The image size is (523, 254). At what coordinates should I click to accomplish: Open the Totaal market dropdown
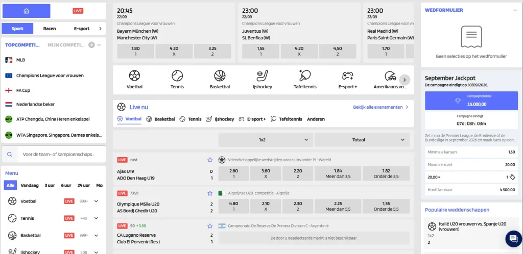(x=362, y=140)
